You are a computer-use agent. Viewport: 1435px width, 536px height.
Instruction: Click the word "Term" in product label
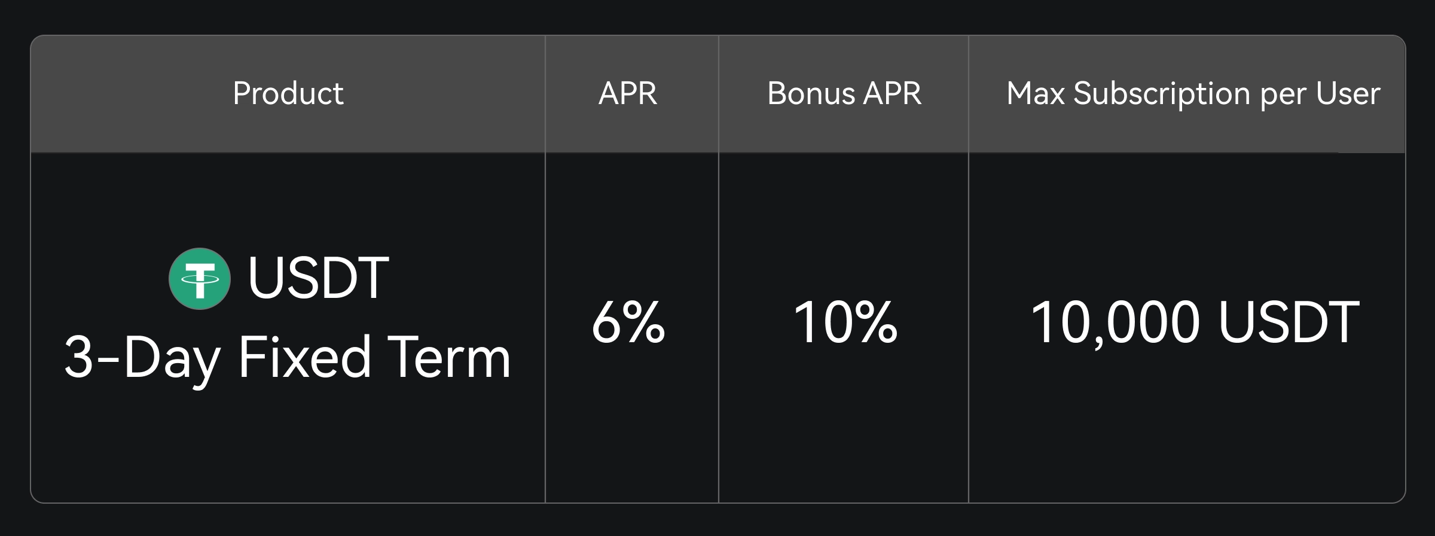click(x=449, y=357)
